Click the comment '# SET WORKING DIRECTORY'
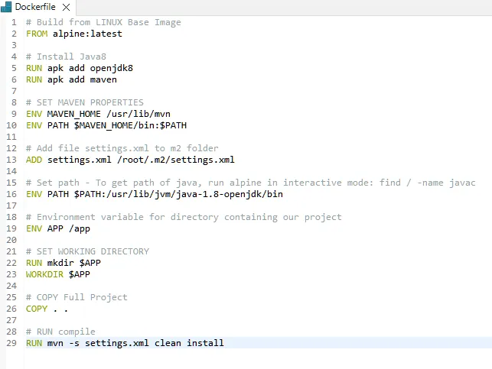Image resolution: width=492 pixels, height=369 pixels. click(87, 251)
